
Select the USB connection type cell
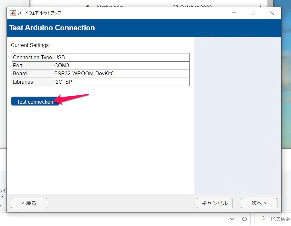pos(121,57)
